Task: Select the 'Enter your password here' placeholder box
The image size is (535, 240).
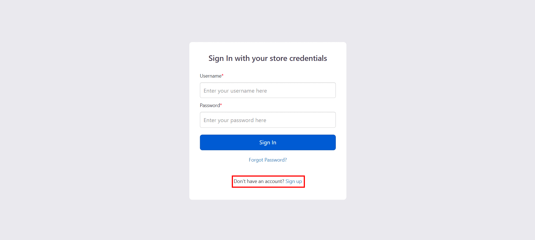Action: coord(267,120)
